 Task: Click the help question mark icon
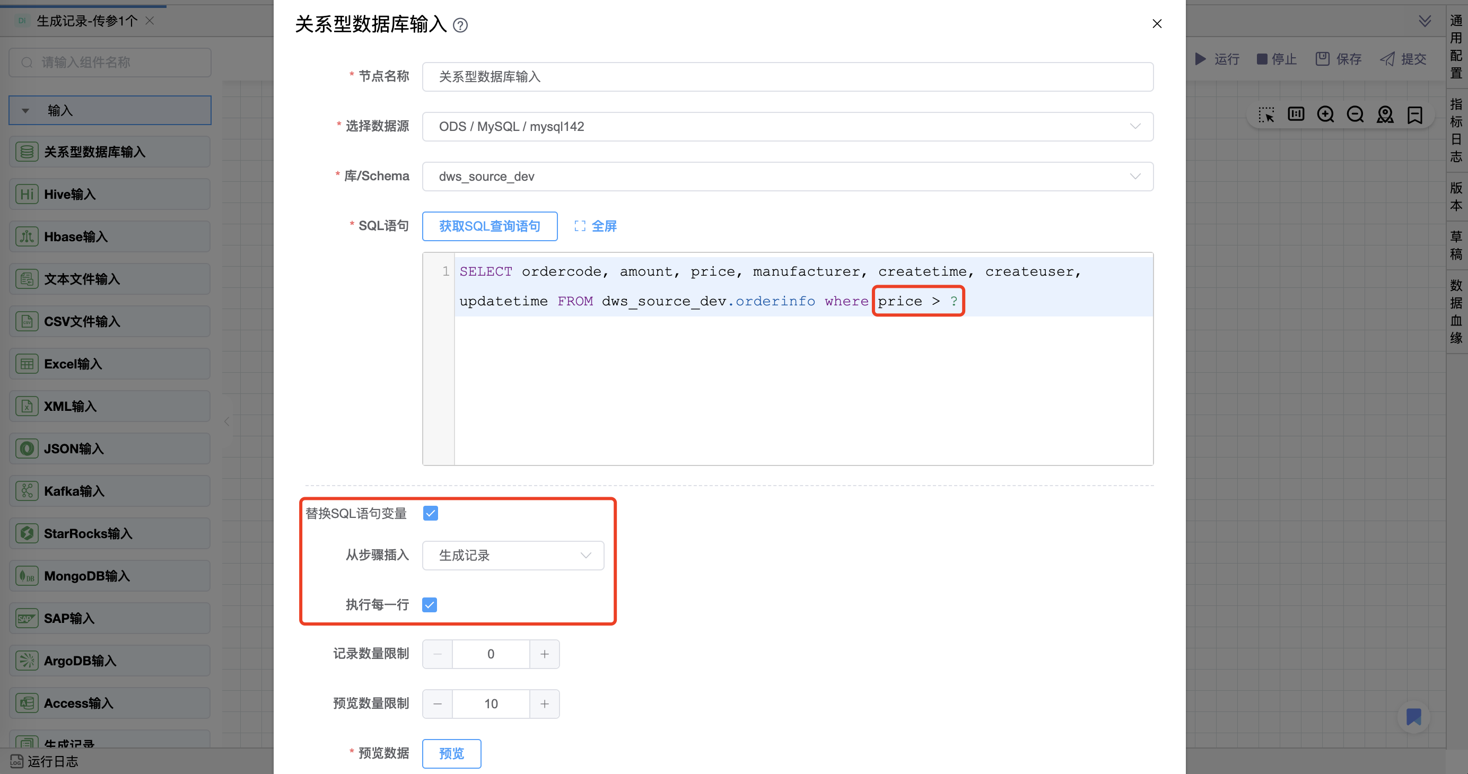coord(460,25)
